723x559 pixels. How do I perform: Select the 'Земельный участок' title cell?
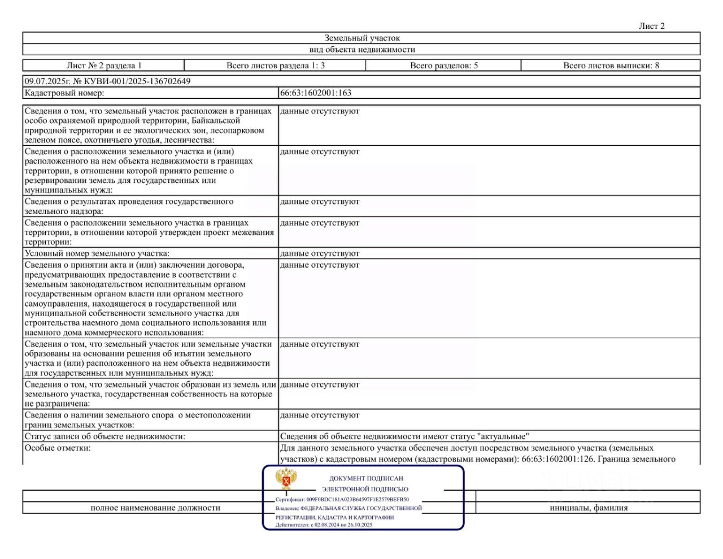(x=361, y=38)
